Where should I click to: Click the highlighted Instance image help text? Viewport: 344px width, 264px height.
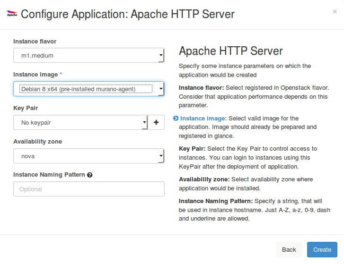pos(203,119)
